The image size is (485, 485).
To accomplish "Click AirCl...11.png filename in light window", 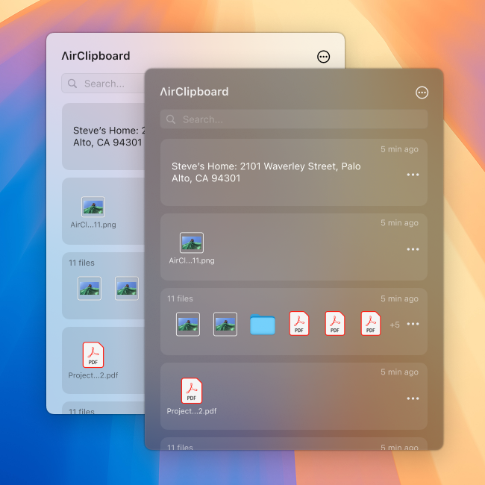I will (x=93, y=225).
